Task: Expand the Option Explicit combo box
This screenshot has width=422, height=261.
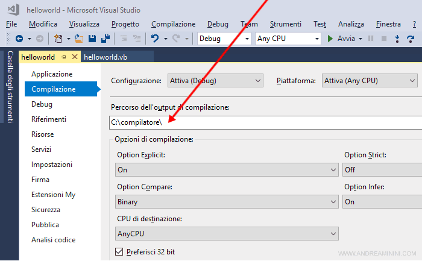Action: (227, 170)
